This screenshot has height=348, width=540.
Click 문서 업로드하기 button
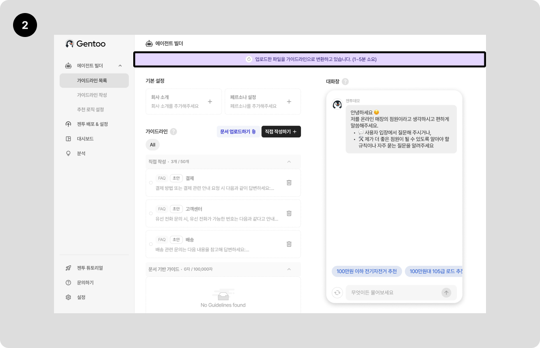[238, 132]
